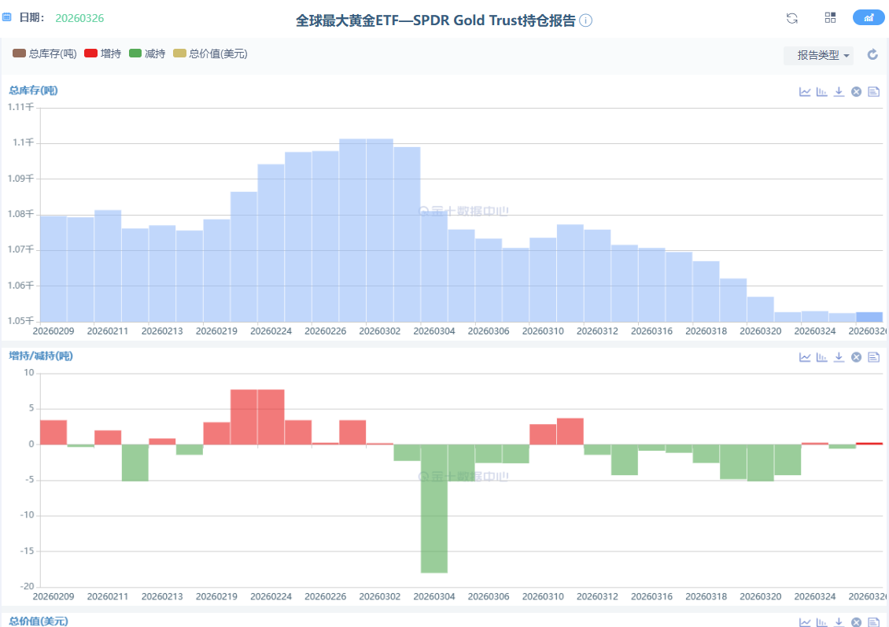This screenshot has width=889, height=627.
Task: Select the tallest 总库存 bar above 20260302
Action: pos(380,231)
